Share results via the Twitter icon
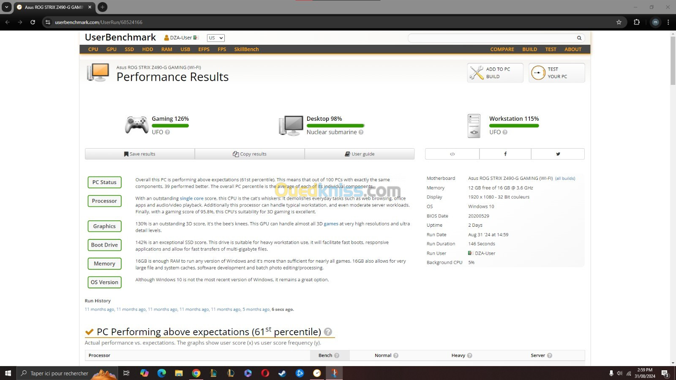Screen dimensions: 676x380 tap(558, 154)
